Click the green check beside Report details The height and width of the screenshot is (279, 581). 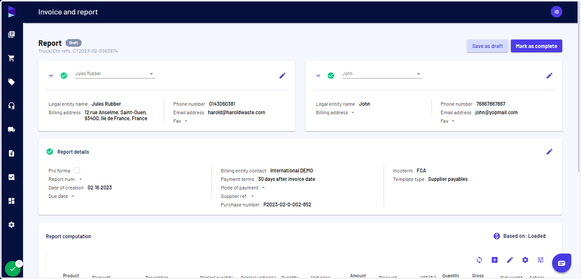click(49, 151)
